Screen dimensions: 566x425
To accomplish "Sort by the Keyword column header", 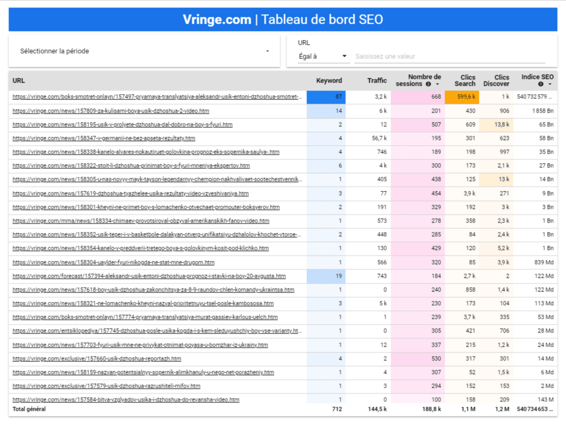I will pos(329,80).
